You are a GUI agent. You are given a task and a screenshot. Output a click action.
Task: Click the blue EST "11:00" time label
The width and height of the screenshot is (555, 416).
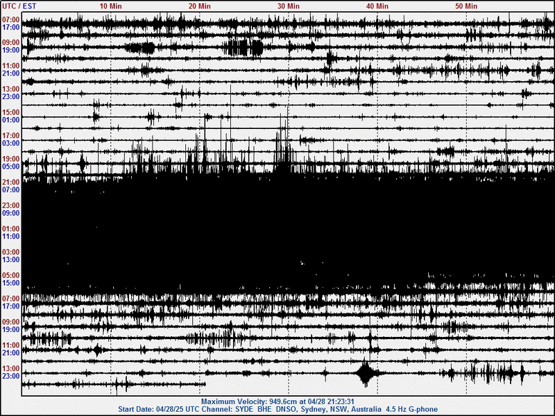pyautogui.click(x=11, y=236)
